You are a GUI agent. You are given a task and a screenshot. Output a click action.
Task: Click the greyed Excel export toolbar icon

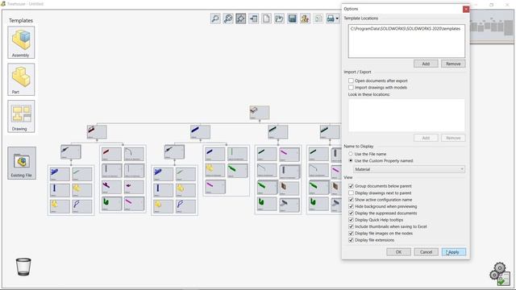[318, 19]
